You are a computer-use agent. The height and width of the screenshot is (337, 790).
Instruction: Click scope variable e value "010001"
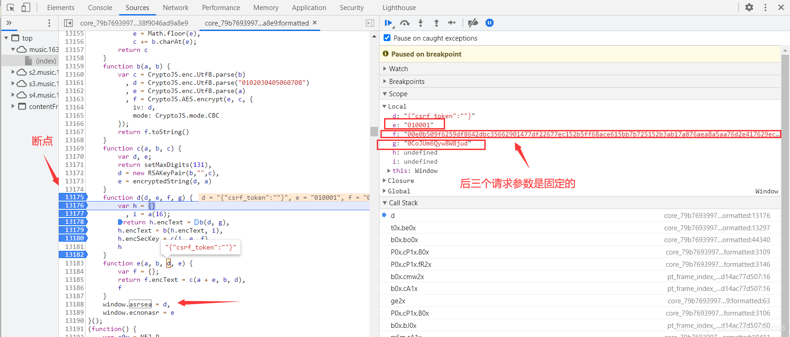click(419, 125)
